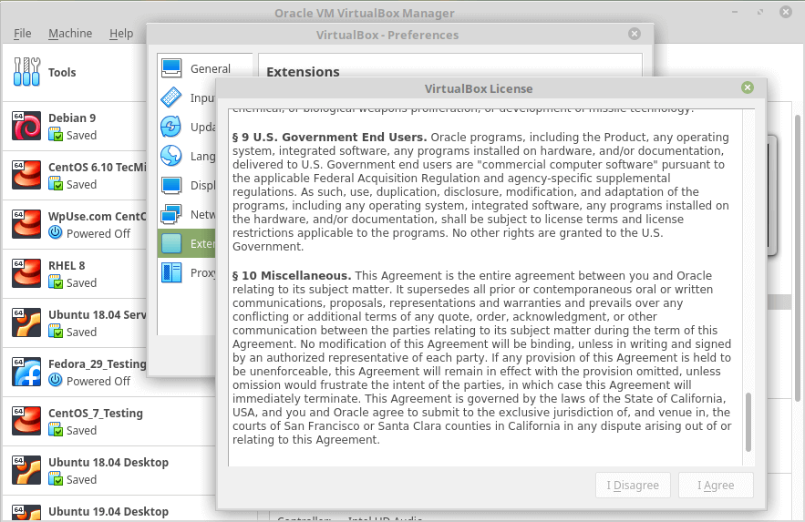The width and height of the screenshot is (805, 522).
Task: Click the Debian 9 name text
Action: [x=72, y=118]
